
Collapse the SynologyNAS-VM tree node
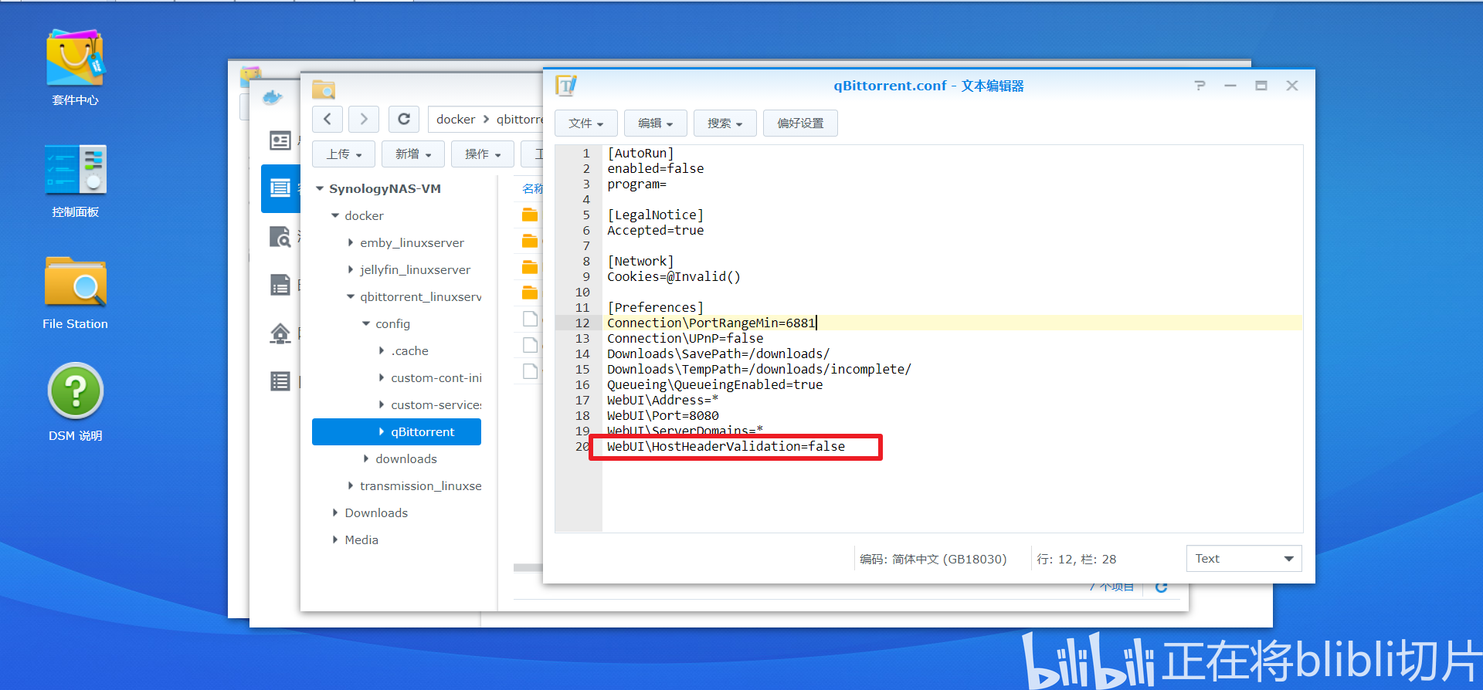point(320,189)
